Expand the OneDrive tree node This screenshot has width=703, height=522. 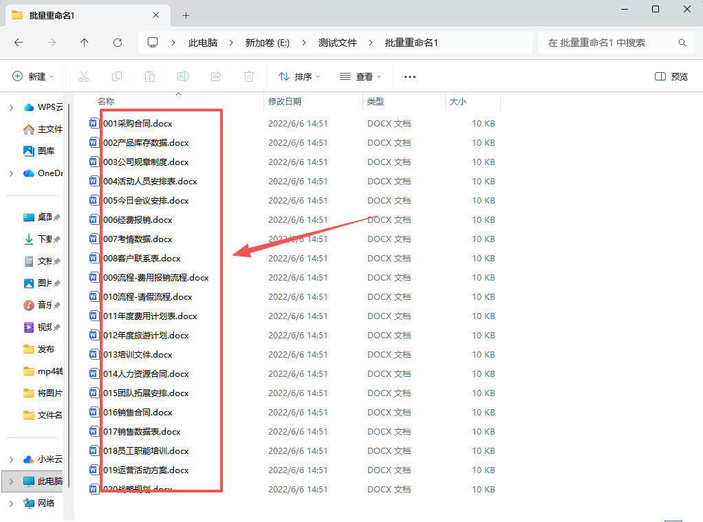(x=11, y=173)
